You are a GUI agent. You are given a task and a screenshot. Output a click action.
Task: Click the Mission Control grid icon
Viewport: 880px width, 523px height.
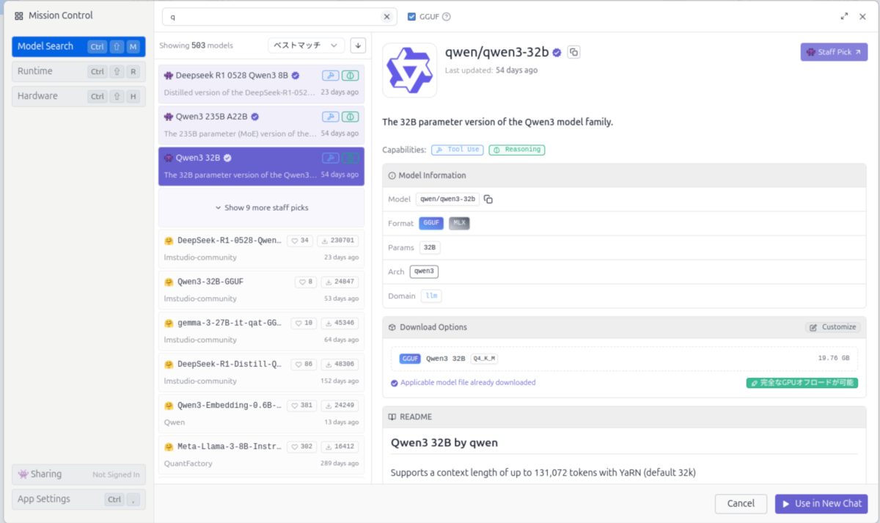coord(19,15)
